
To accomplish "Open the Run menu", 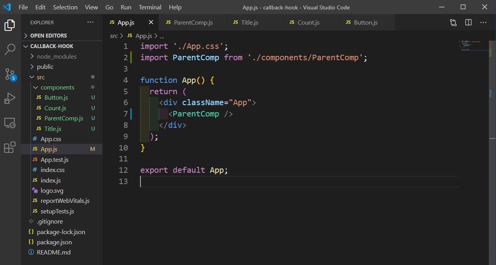I will pos(126,7).
